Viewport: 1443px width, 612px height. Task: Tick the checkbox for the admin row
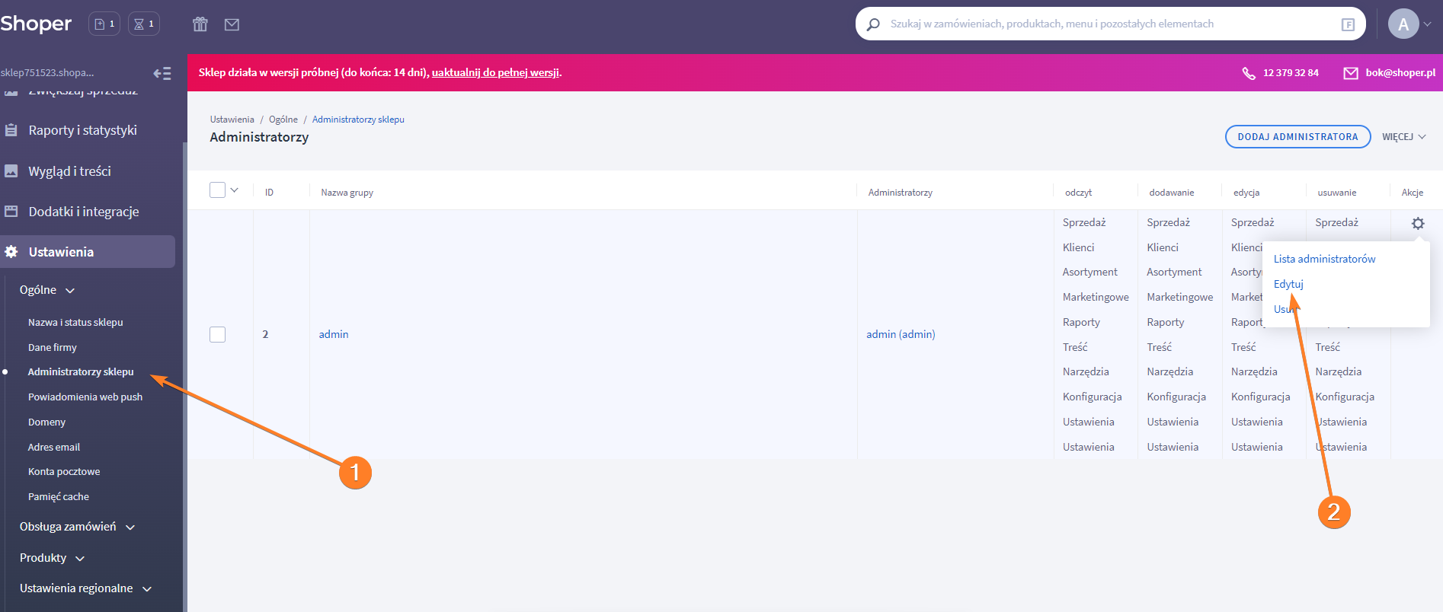click(x=218, y=334)
